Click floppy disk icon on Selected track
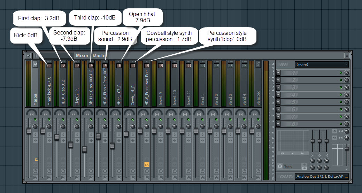362x193 pixels. click(258, 177)
